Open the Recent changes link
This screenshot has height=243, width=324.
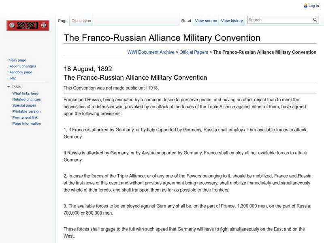point(22,66)
